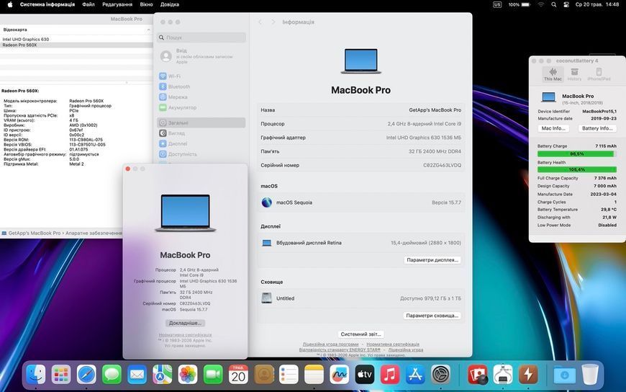
Task: Open the Mail app in the dock
Action: 137,375
